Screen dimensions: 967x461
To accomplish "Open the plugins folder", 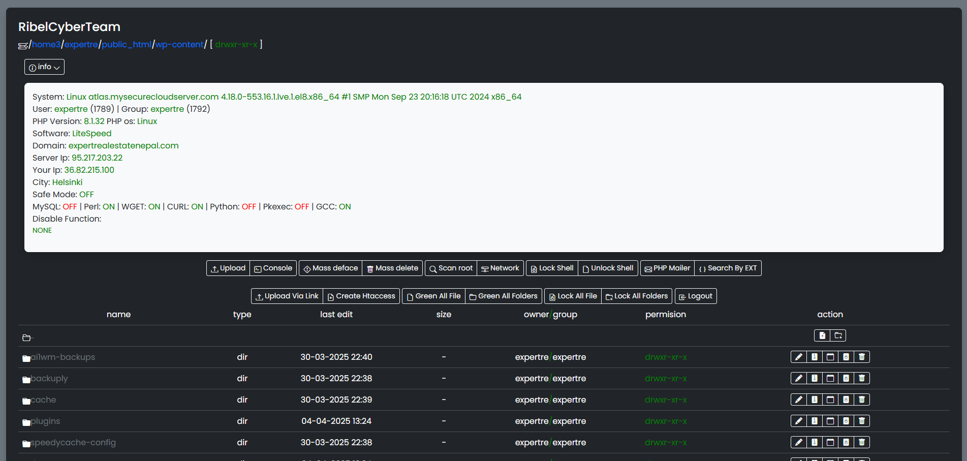I will 45,421.
